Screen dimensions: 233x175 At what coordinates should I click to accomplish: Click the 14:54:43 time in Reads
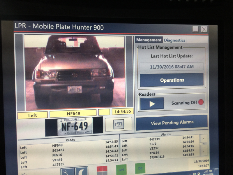112,147
